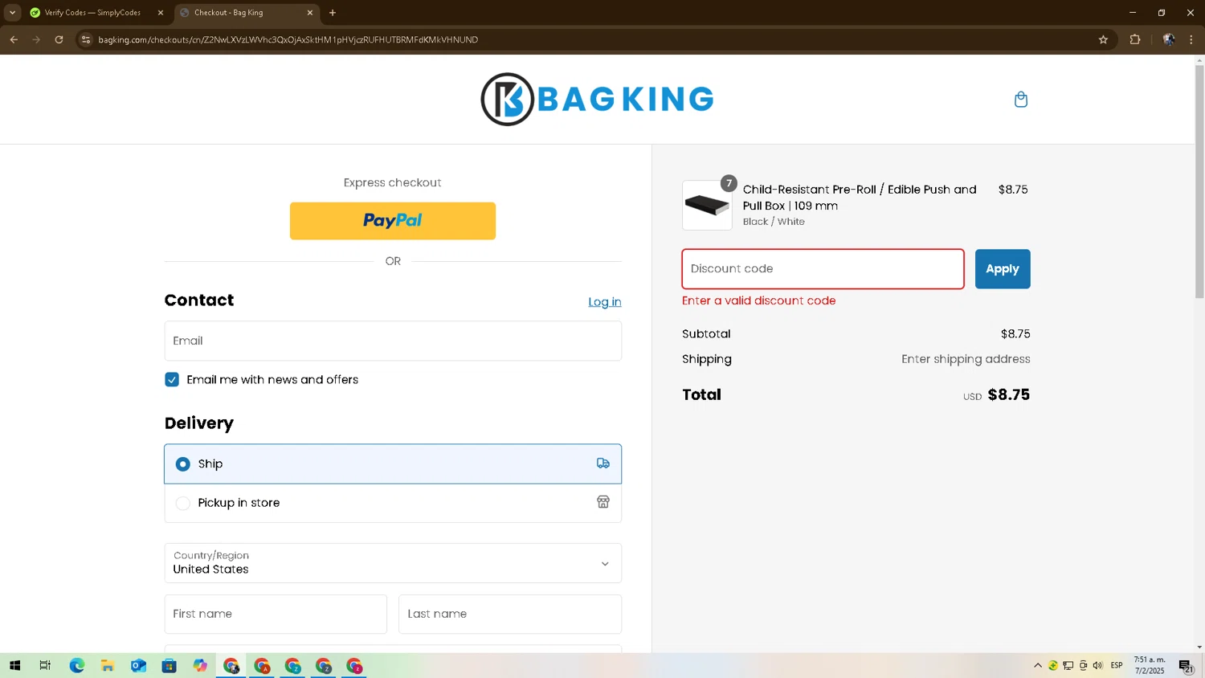Open Chrome's three-dot menu
The height and width of the screenshot is (678, 1205).
(1191, 39)
